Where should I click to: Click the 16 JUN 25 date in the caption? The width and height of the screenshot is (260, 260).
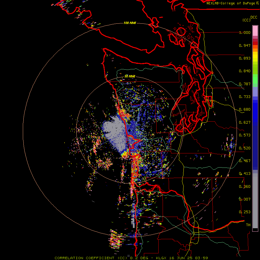point(181,258)
